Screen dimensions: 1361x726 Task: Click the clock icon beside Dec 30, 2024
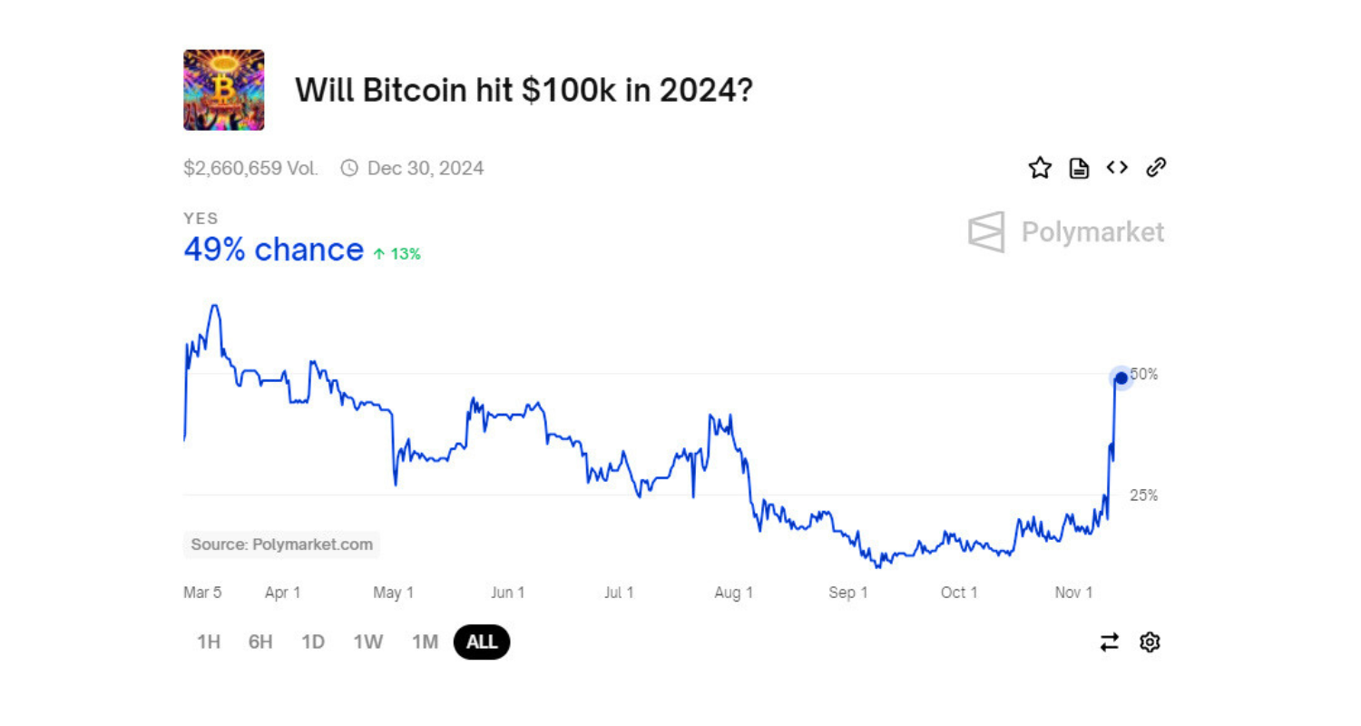coord(349,168)
